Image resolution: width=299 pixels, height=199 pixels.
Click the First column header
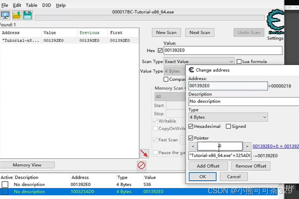(123, 32)
